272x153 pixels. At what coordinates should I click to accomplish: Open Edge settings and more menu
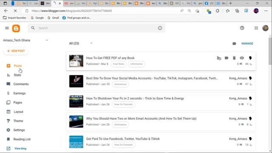click(x=266, y=11)
